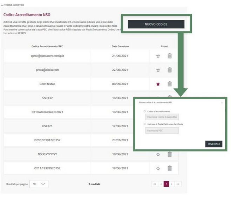Image resolution: width=231 pixels, height=210 pixels.
Task: Select page 1 in pagination
Action: point(167,184)
